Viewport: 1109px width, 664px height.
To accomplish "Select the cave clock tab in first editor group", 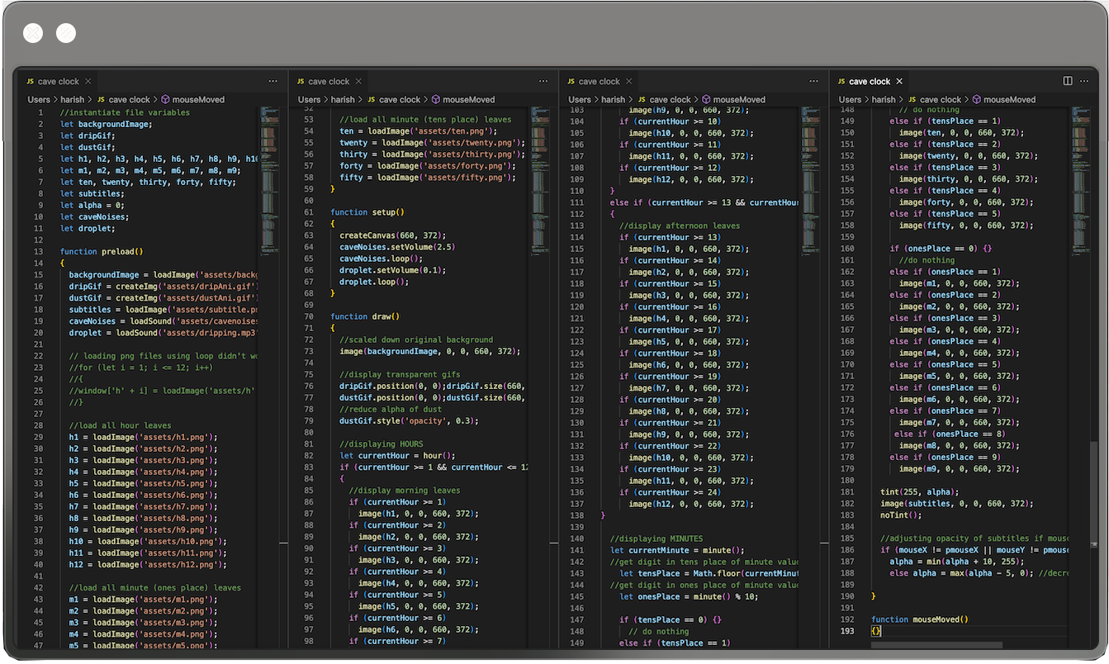I will coord(57,81).
